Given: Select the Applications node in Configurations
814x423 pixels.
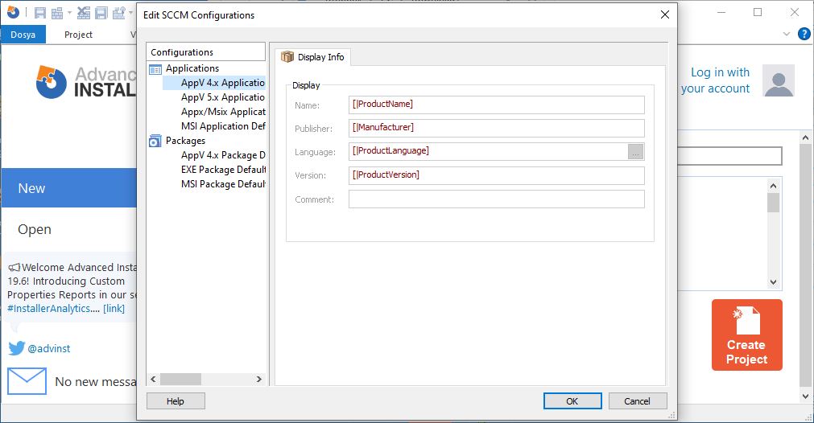Looking at the screenshot, I should point(192,68).
